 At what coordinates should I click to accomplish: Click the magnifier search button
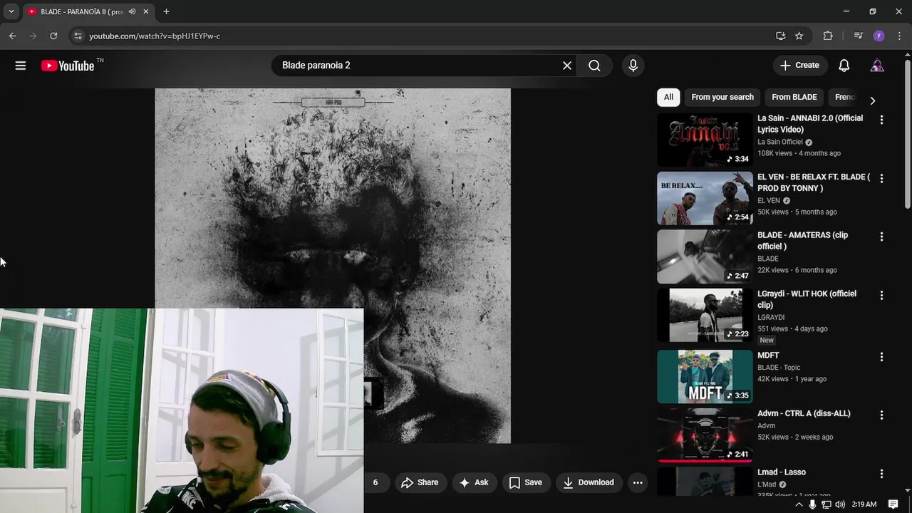pos(594,66)
